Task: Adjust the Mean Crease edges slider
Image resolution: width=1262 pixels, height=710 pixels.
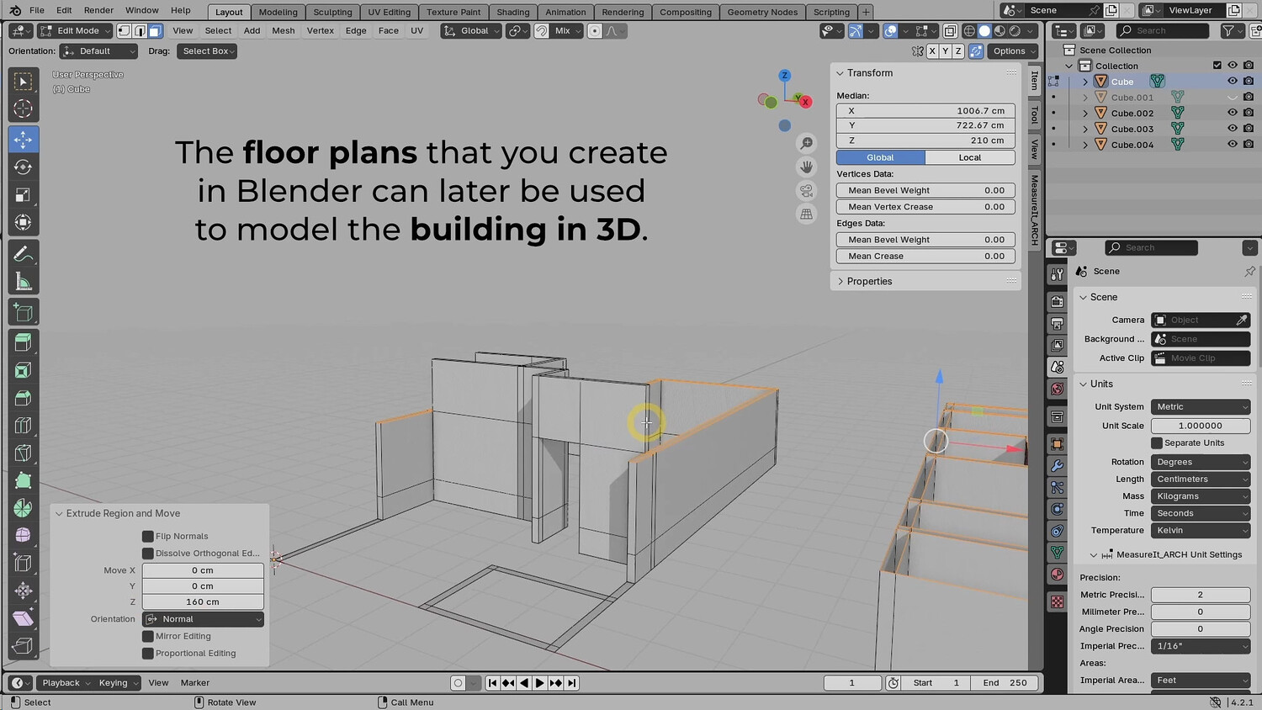Action: [x=925, y=257]
